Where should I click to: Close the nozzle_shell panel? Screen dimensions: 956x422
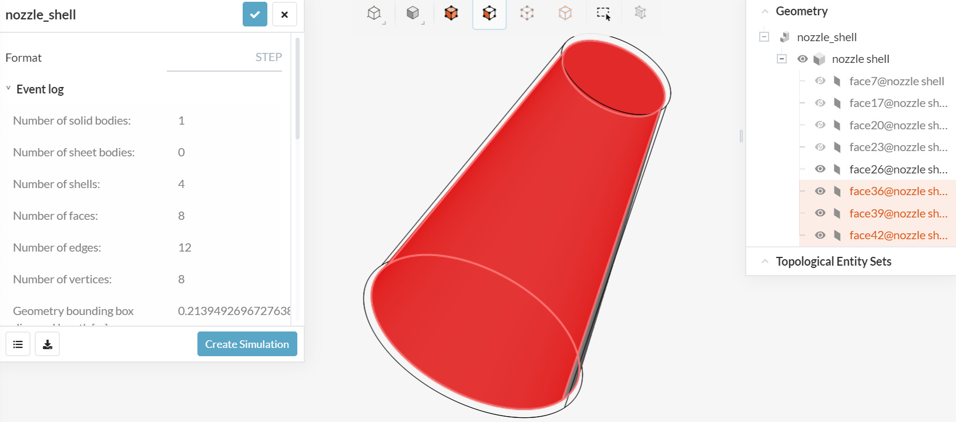click(284, 15)
